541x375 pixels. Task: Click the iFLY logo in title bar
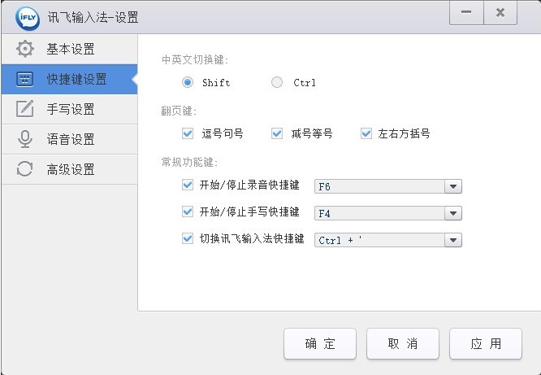tap(28, 18)
